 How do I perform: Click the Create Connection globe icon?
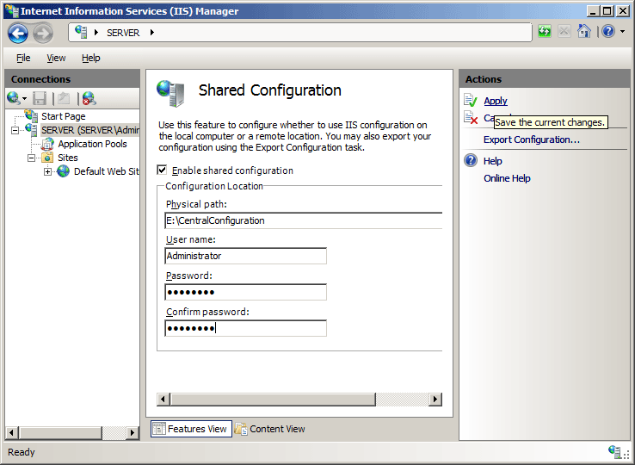click(14, 97)
